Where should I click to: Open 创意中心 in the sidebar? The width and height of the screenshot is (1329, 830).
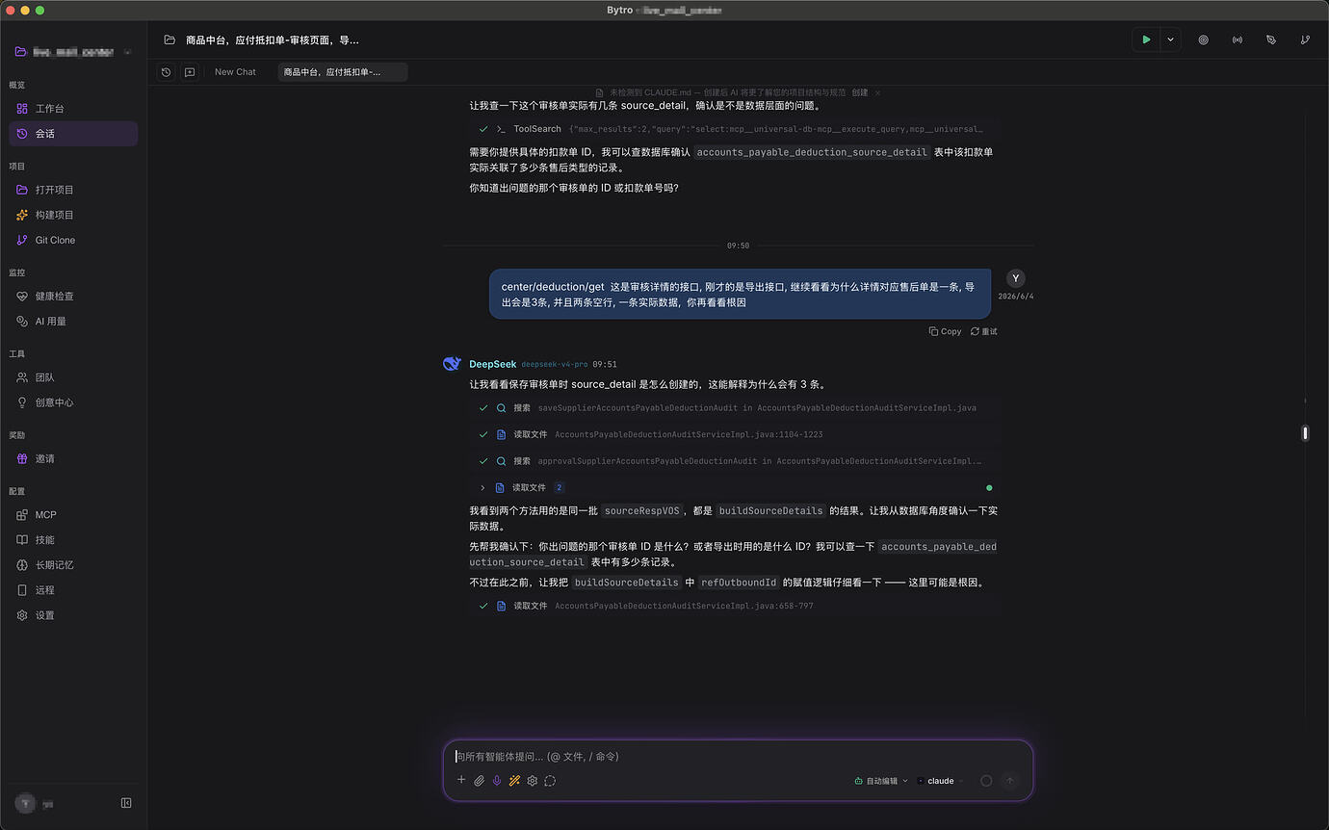[x=73, y=402]
